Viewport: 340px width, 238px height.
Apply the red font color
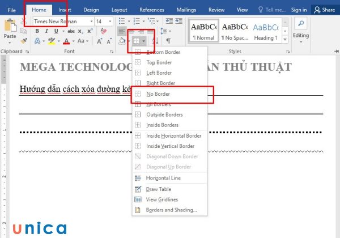pyautogui.click(x=66, y=41)
